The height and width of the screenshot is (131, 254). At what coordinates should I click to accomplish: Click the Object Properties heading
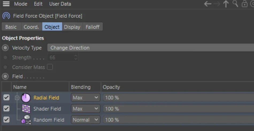(23, 38)
